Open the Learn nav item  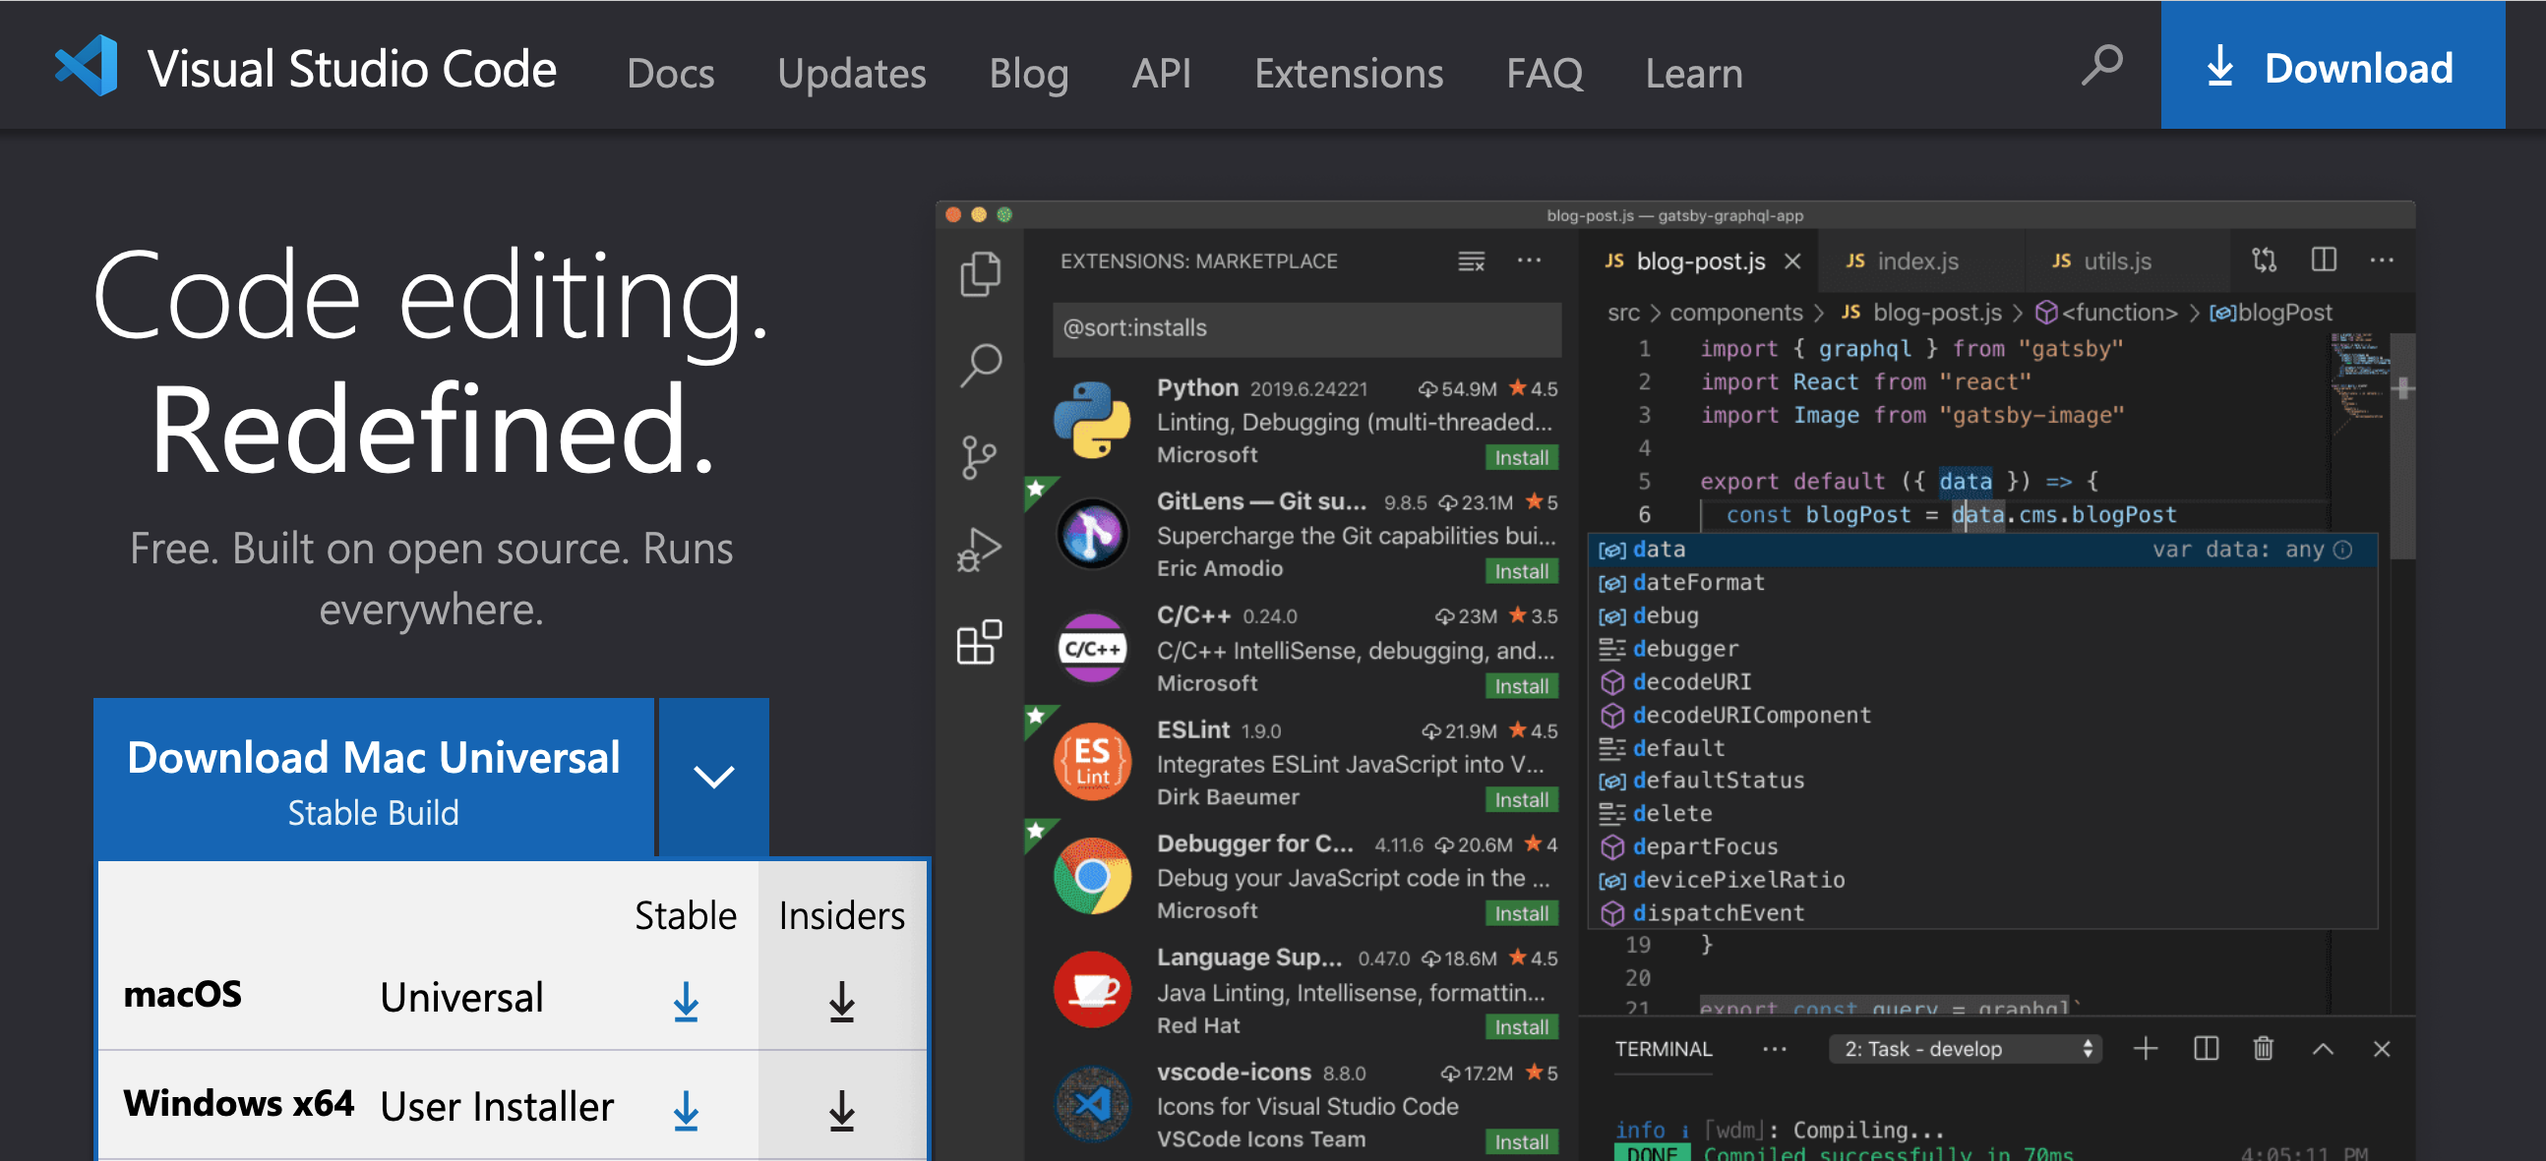click(1693, 73)
